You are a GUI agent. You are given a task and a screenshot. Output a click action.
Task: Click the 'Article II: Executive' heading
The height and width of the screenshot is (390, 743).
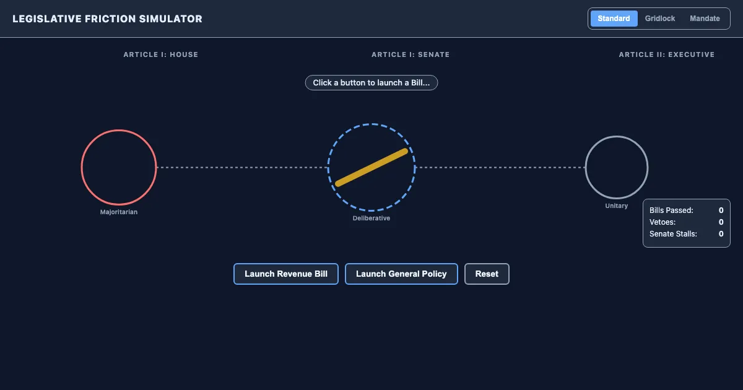pyautogui.click(x=667, y=54)
